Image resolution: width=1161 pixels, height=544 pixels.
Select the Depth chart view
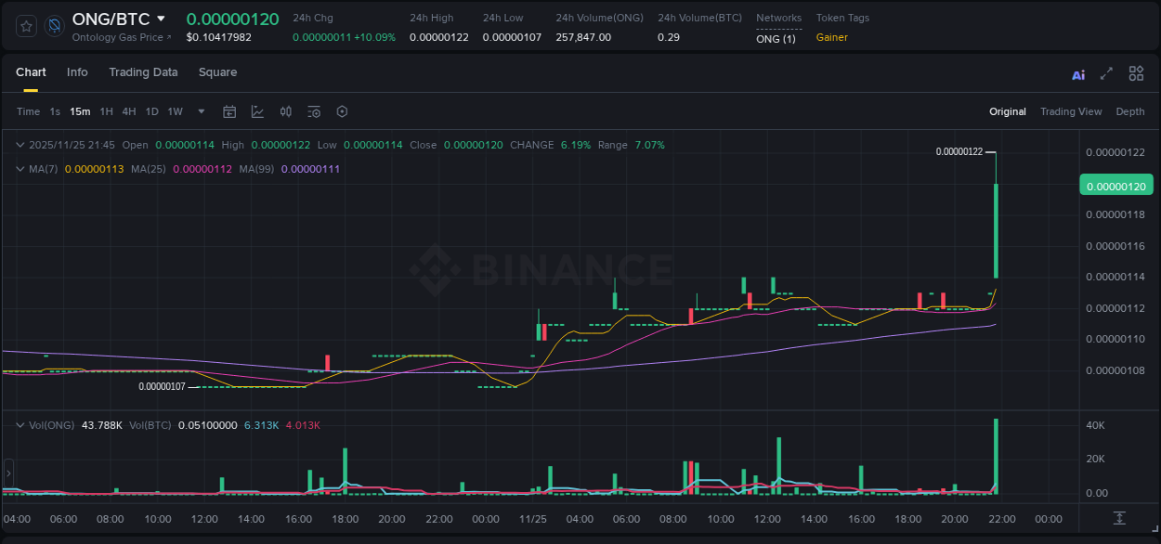click(x=1130, y=111)
